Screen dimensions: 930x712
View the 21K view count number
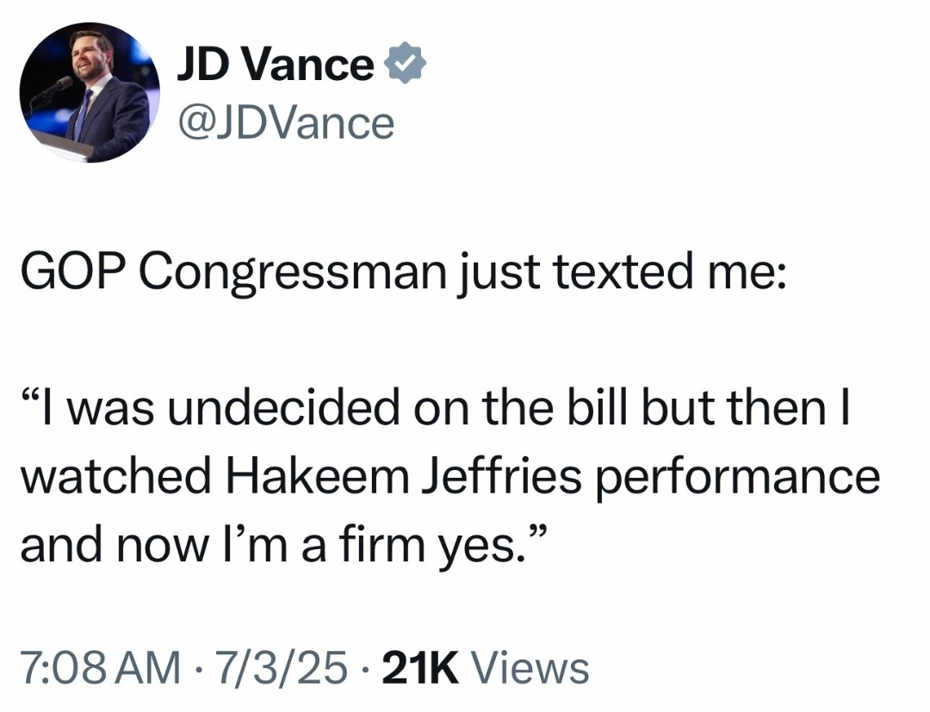pos(420,668)
